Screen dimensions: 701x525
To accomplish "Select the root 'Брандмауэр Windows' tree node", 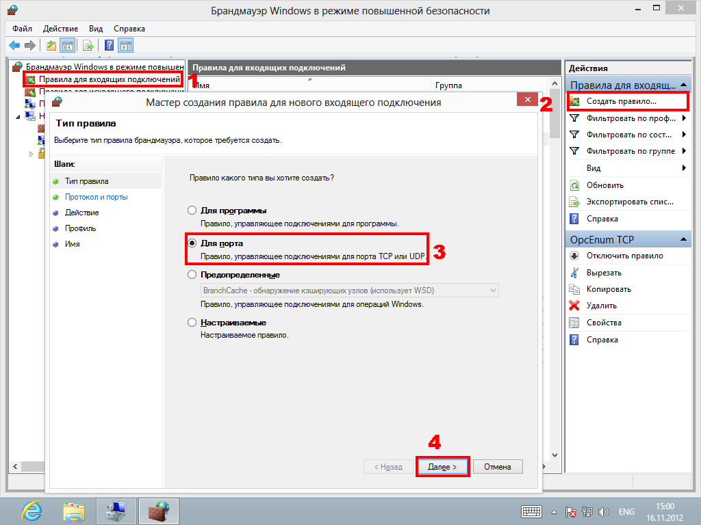I will coord(105,67).
